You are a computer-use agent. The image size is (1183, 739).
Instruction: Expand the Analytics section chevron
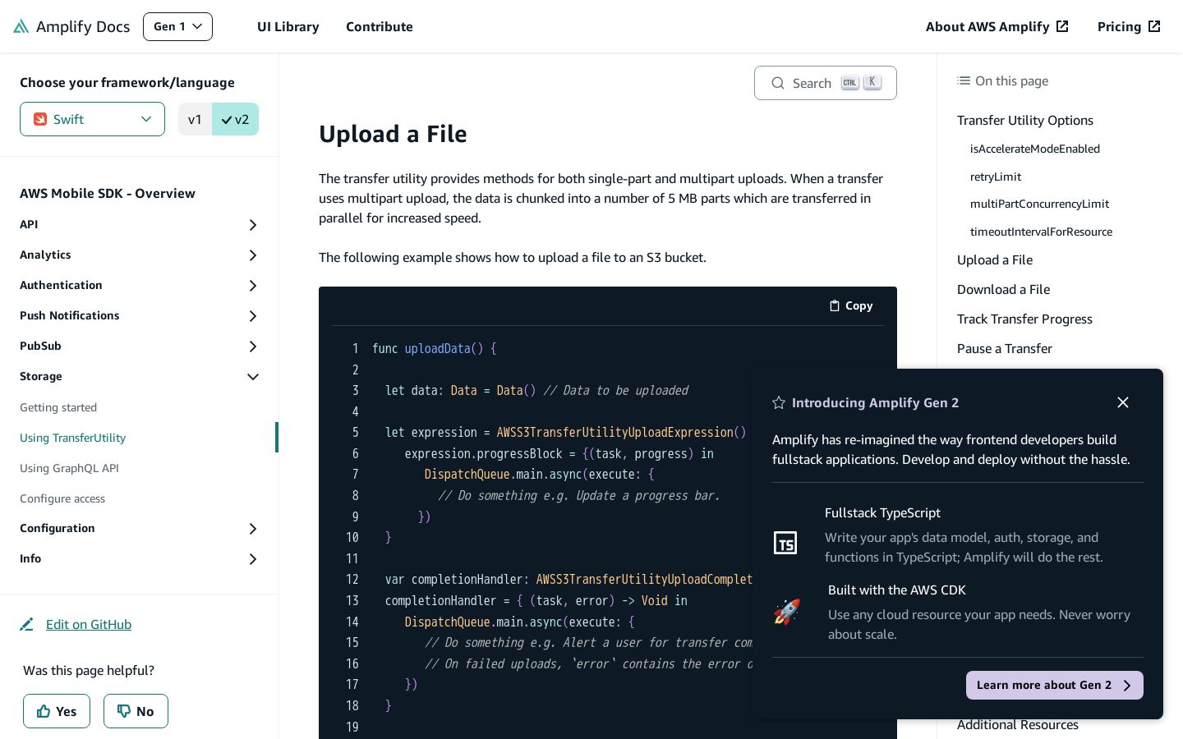[x=253, y=255]
